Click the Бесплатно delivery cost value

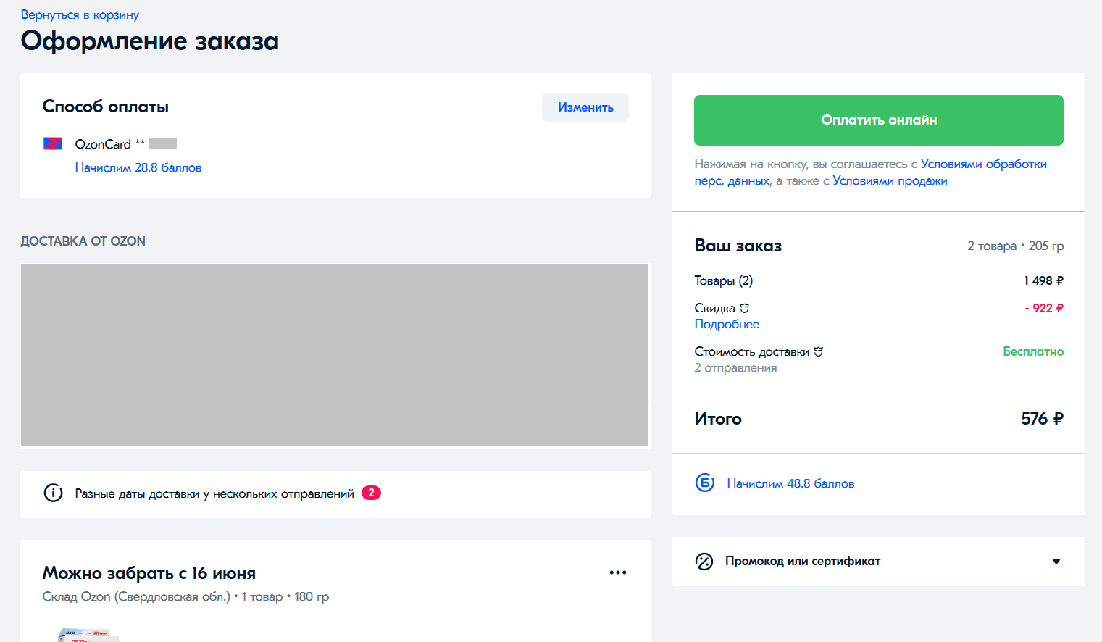(1033, 351)
